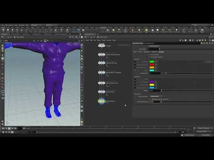The image size is (214, 160).
Task: Click the color picker icon beside green swatch
Action: tap(156, 62)
